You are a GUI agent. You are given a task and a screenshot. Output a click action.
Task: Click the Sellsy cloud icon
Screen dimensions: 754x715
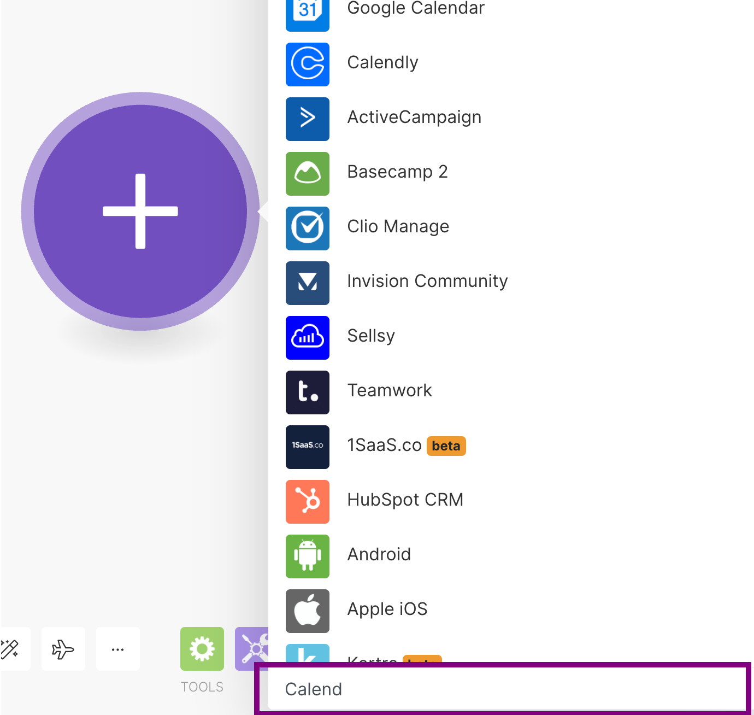pyautogui.click(x=308, y=338)
